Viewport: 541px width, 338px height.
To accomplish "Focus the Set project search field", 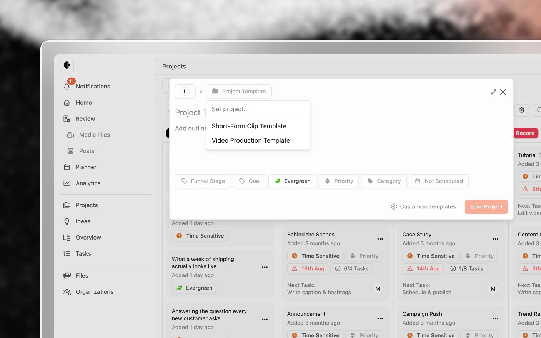I will [258, 109].
